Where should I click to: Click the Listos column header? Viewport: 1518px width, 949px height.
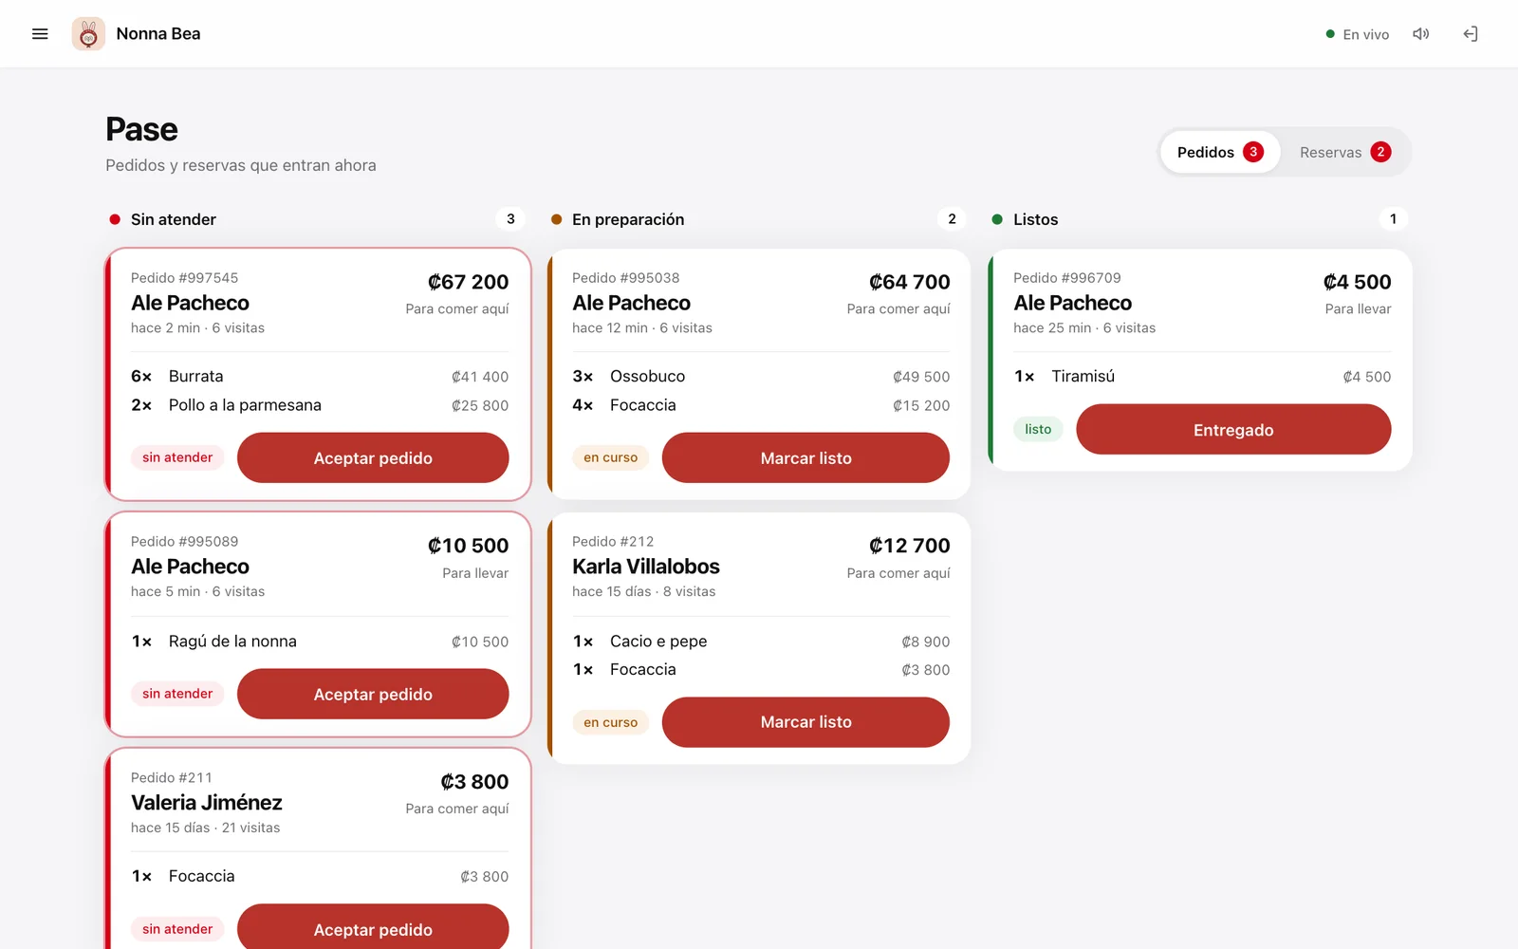(1035, 219)
